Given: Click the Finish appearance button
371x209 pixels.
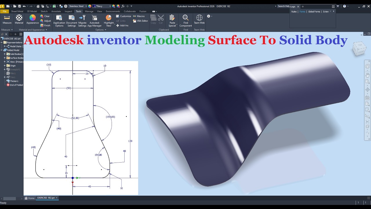Looking at the screenshot, I should [x=45, y=26].
